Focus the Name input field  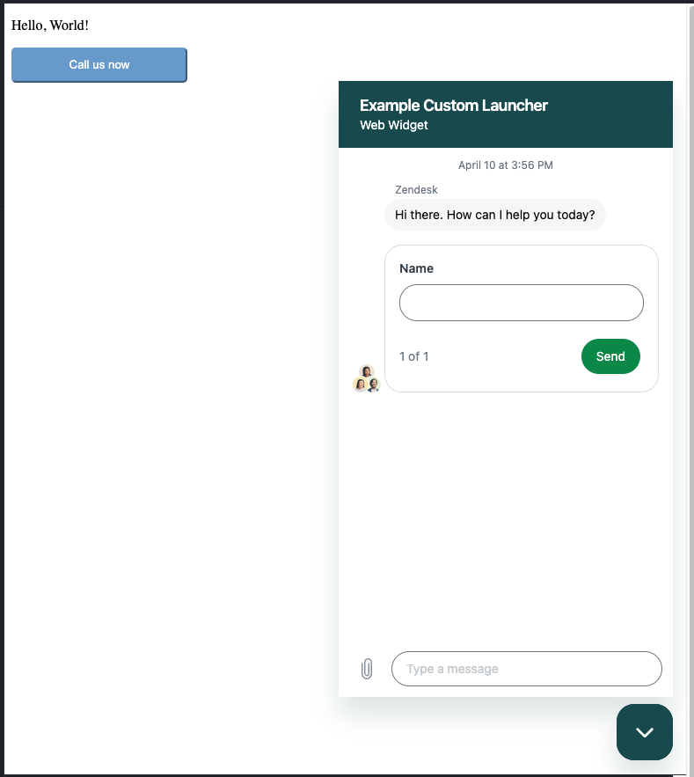pos(521,303)
